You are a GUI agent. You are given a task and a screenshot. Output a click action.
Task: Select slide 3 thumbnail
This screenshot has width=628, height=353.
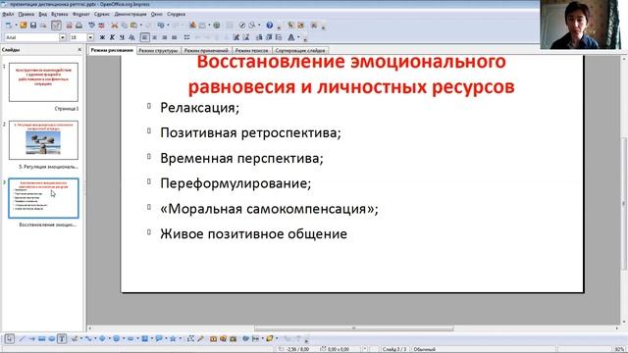coord(43,198)
